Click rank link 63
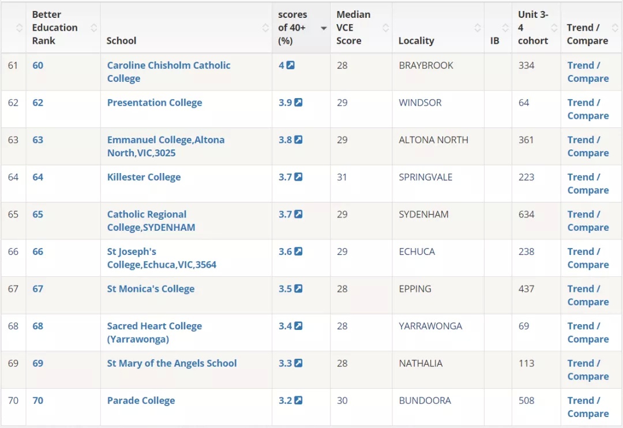The height and width of the screenshot is (428, 623). (37, 140)
